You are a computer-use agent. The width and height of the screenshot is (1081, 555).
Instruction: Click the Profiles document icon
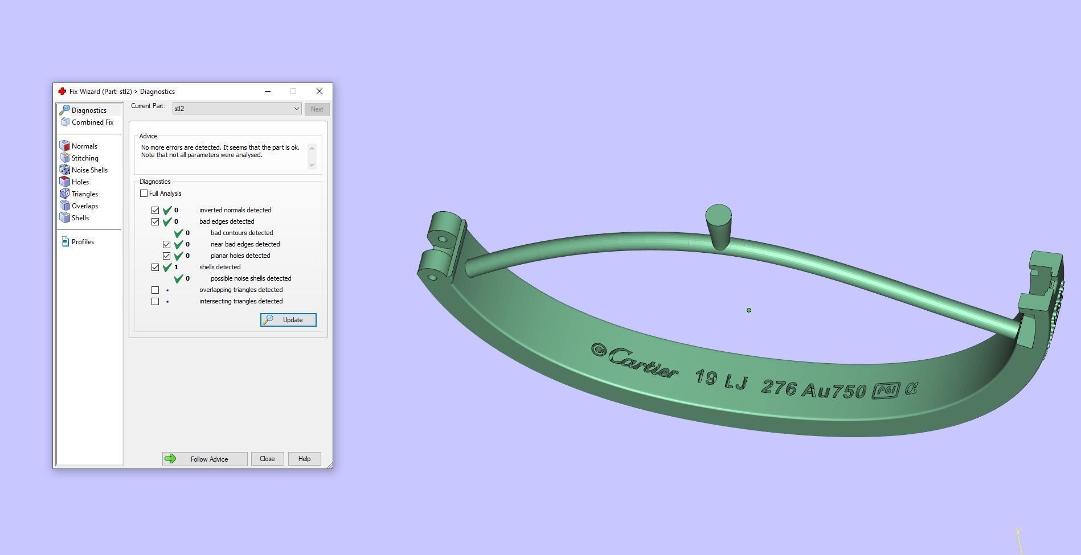pos(65,242)
